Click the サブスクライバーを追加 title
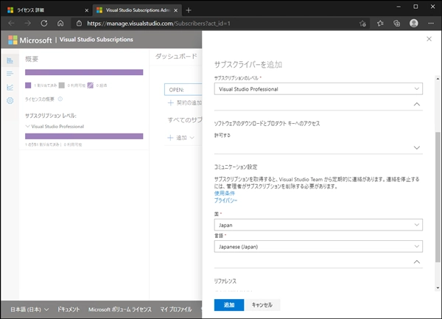 [248, 65]
